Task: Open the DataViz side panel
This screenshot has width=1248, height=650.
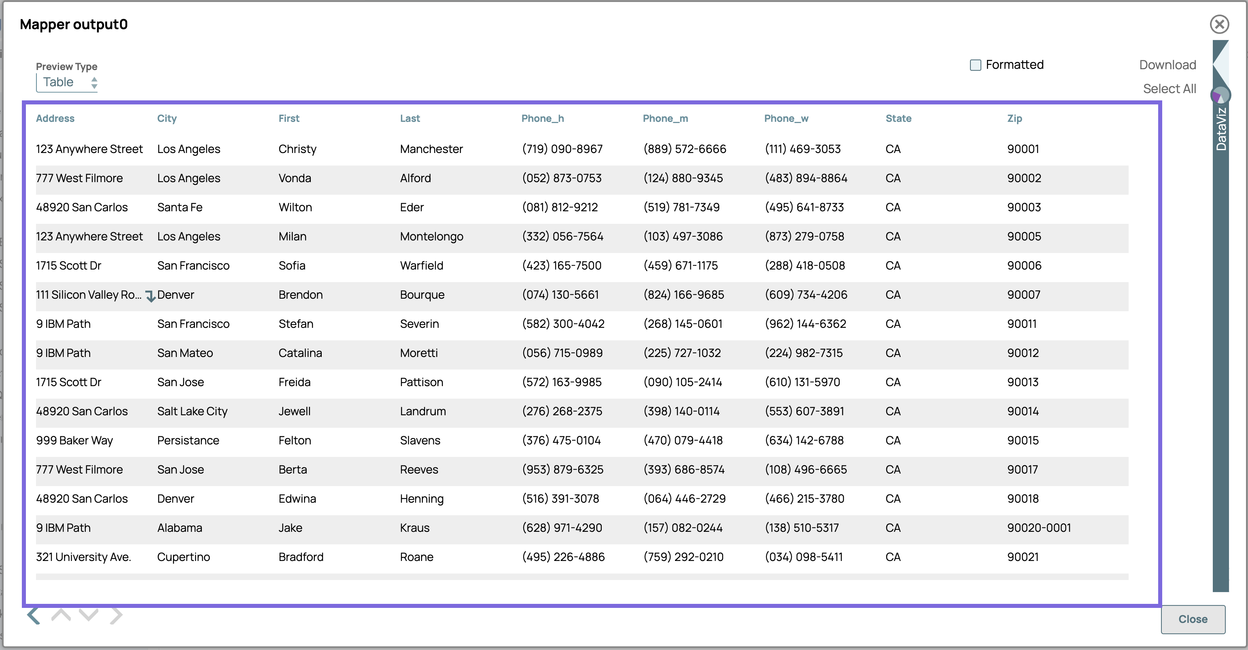Action: point(1221,129)
